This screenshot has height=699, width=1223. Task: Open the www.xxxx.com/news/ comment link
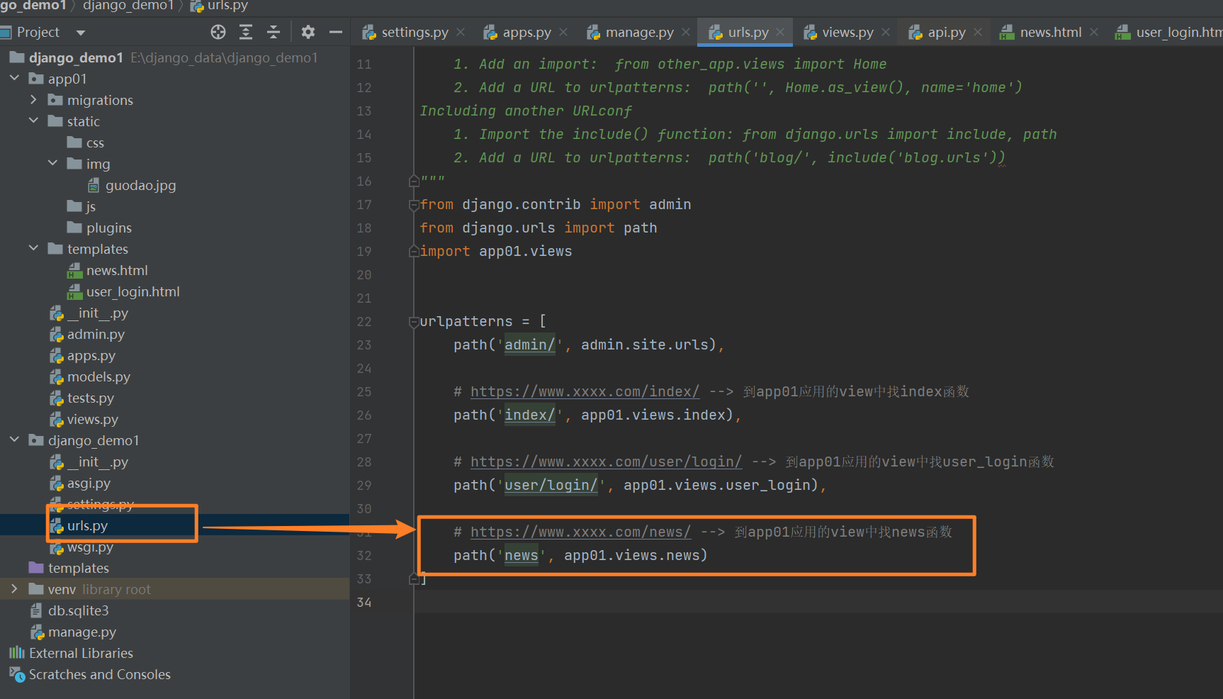pos(580,532)
